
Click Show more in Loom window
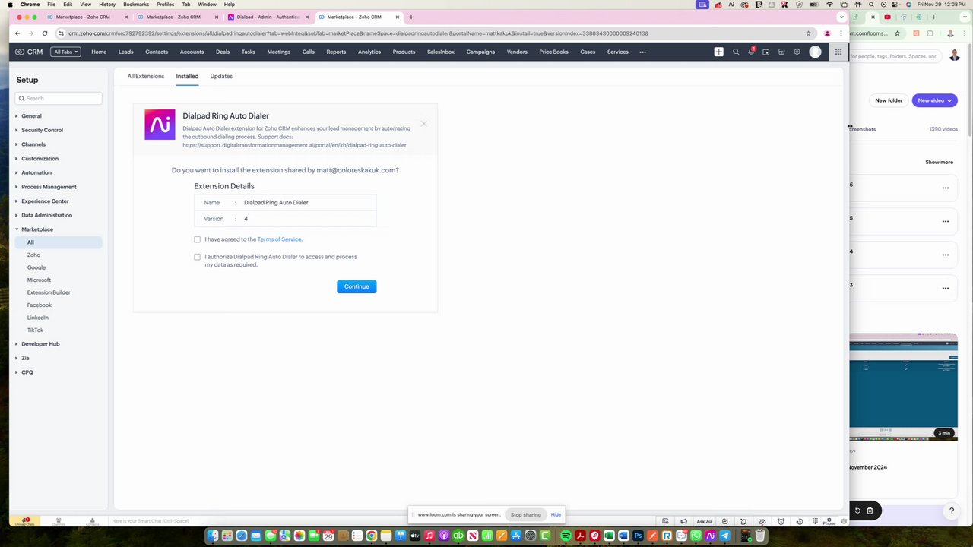point(939,162)
